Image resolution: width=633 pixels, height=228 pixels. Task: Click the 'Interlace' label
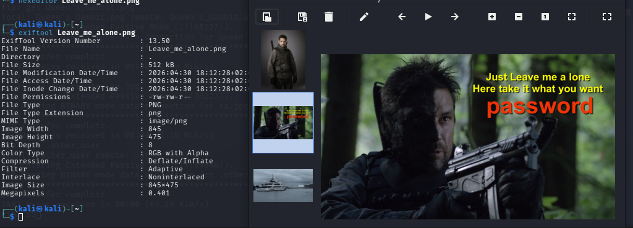pyautogui.click(x=20, y=177)
